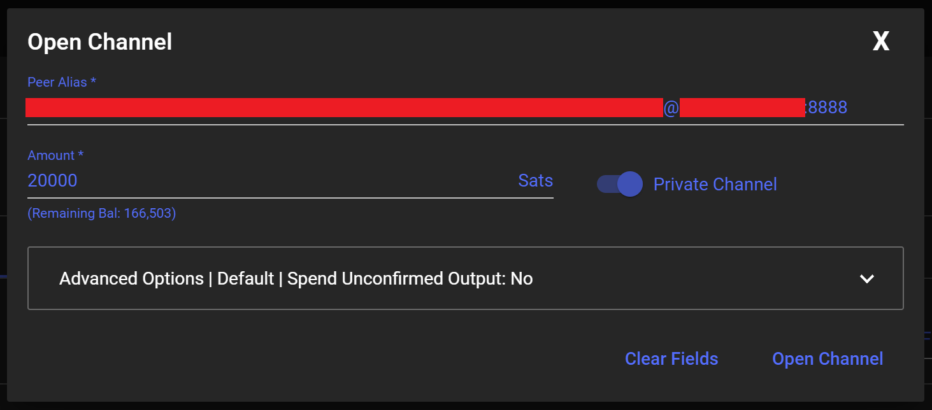Image resolution: width=932 pixels, height=410 pixels.
Task: Click the Sats unit label
Action: (x=535, y=180)
